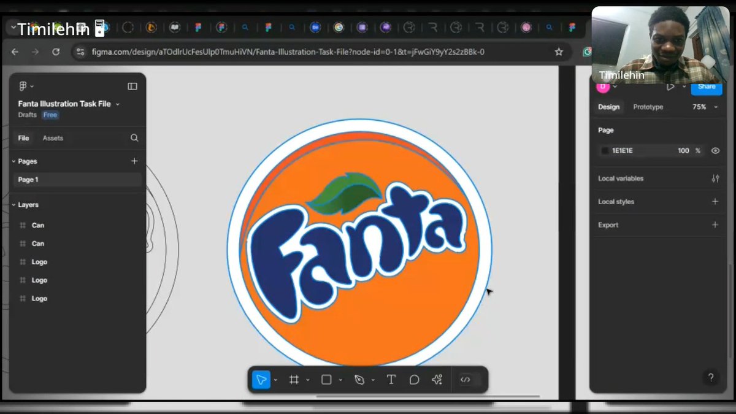
Task: Open the Shape tools dropdown arrow
Action: coord(340,380)
